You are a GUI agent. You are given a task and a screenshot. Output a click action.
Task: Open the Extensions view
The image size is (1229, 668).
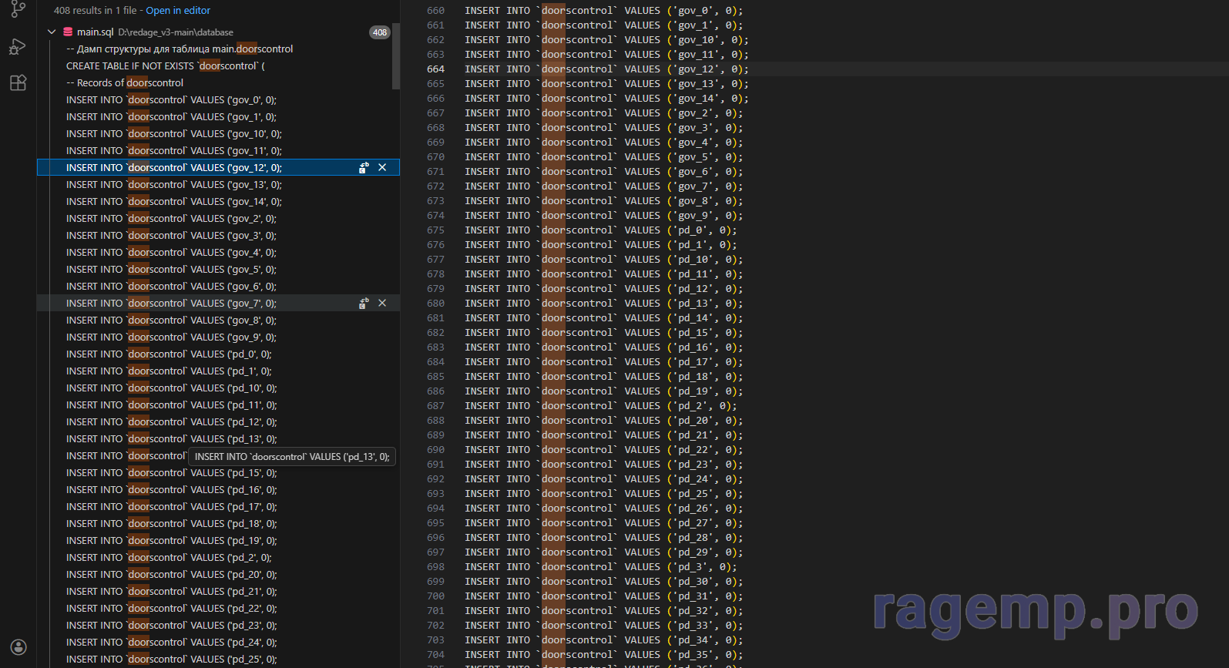[18, 83]
